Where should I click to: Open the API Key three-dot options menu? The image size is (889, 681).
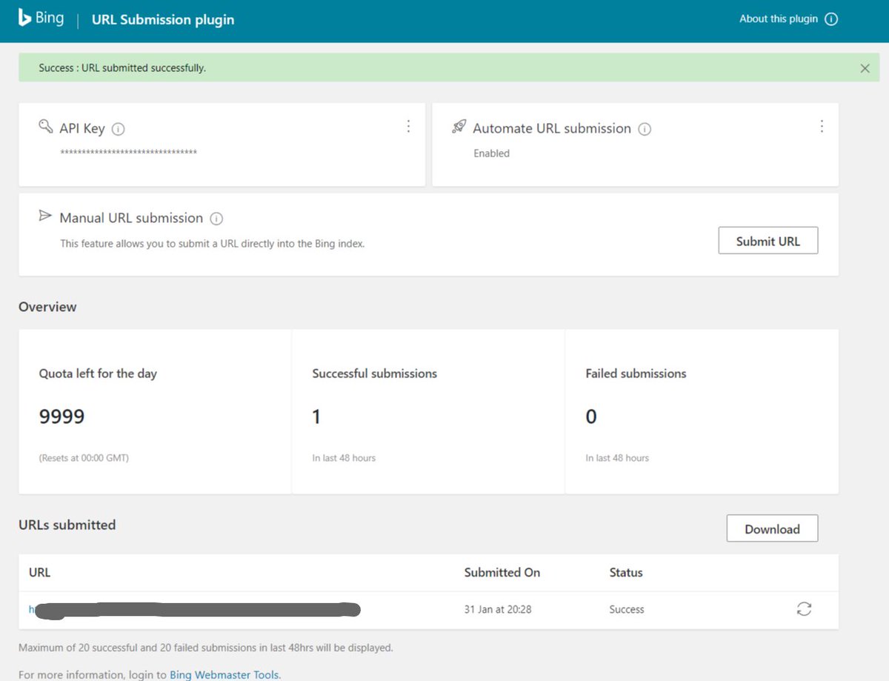pyautogui.click(x=408, y=127)
